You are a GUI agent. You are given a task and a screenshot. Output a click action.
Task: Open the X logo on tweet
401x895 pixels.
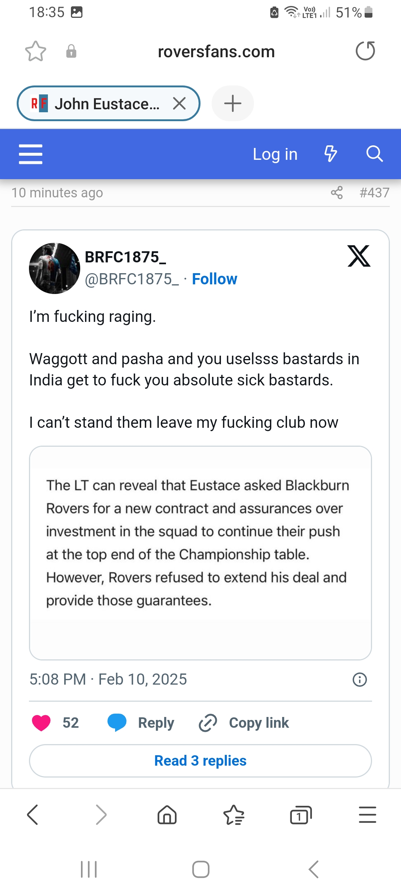[359, 256]
